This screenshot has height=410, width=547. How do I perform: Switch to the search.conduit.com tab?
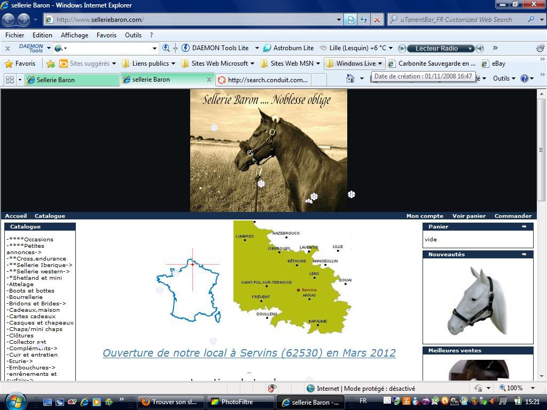(x=264, y=80)
